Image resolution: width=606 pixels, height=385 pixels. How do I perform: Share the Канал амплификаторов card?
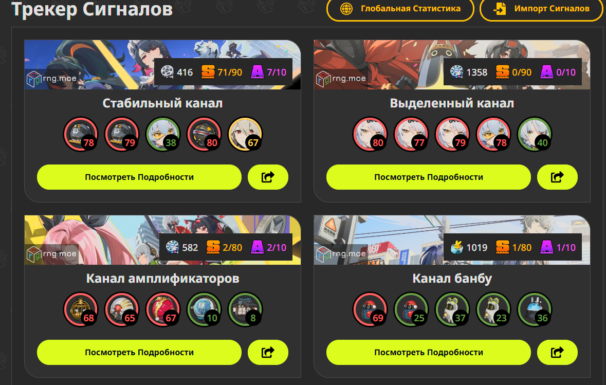[x=268, y=352]
